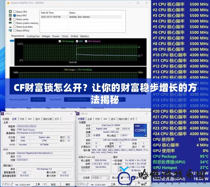
Task: Open 关于 tab in left CPU-Z window
Action: coord(57,119)
